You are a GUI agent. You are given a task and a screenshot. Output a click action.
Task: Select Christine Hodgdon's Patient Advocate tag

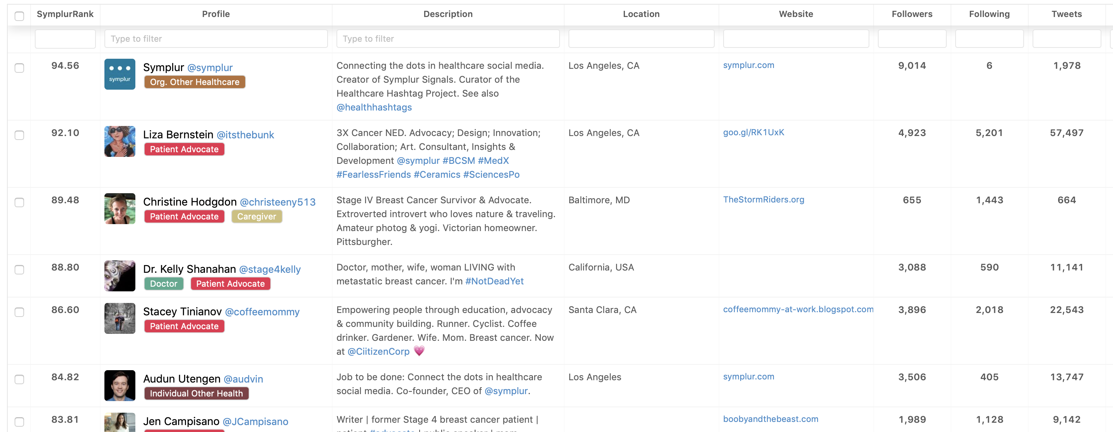pos(184,217)
